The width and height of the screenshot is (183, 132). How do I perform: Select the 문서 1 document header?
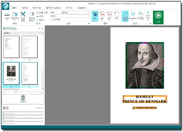[22, 33]
